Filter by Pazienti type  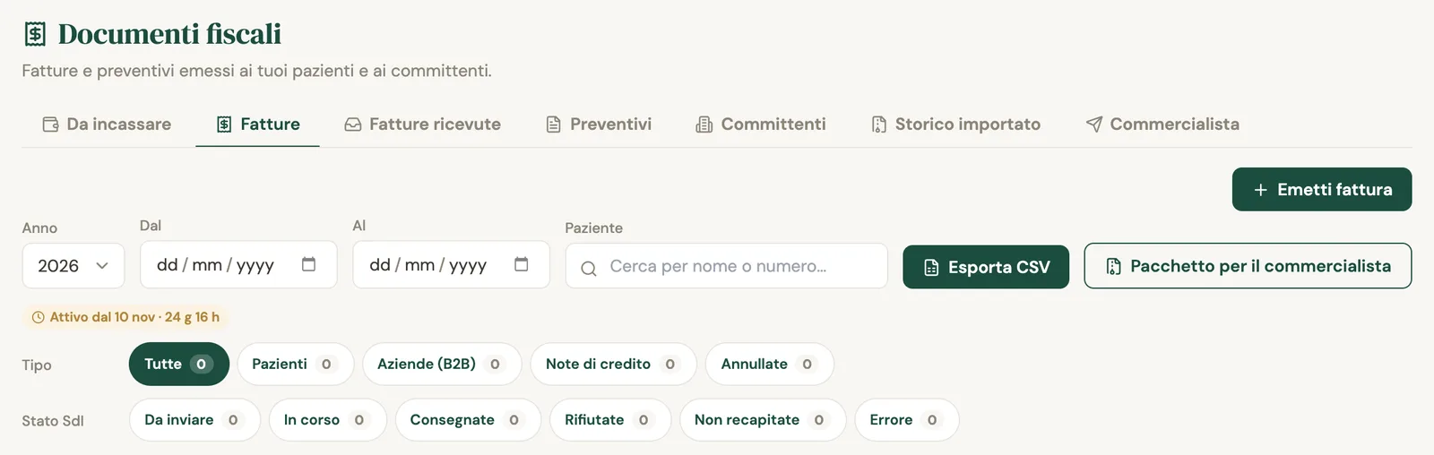295,365
